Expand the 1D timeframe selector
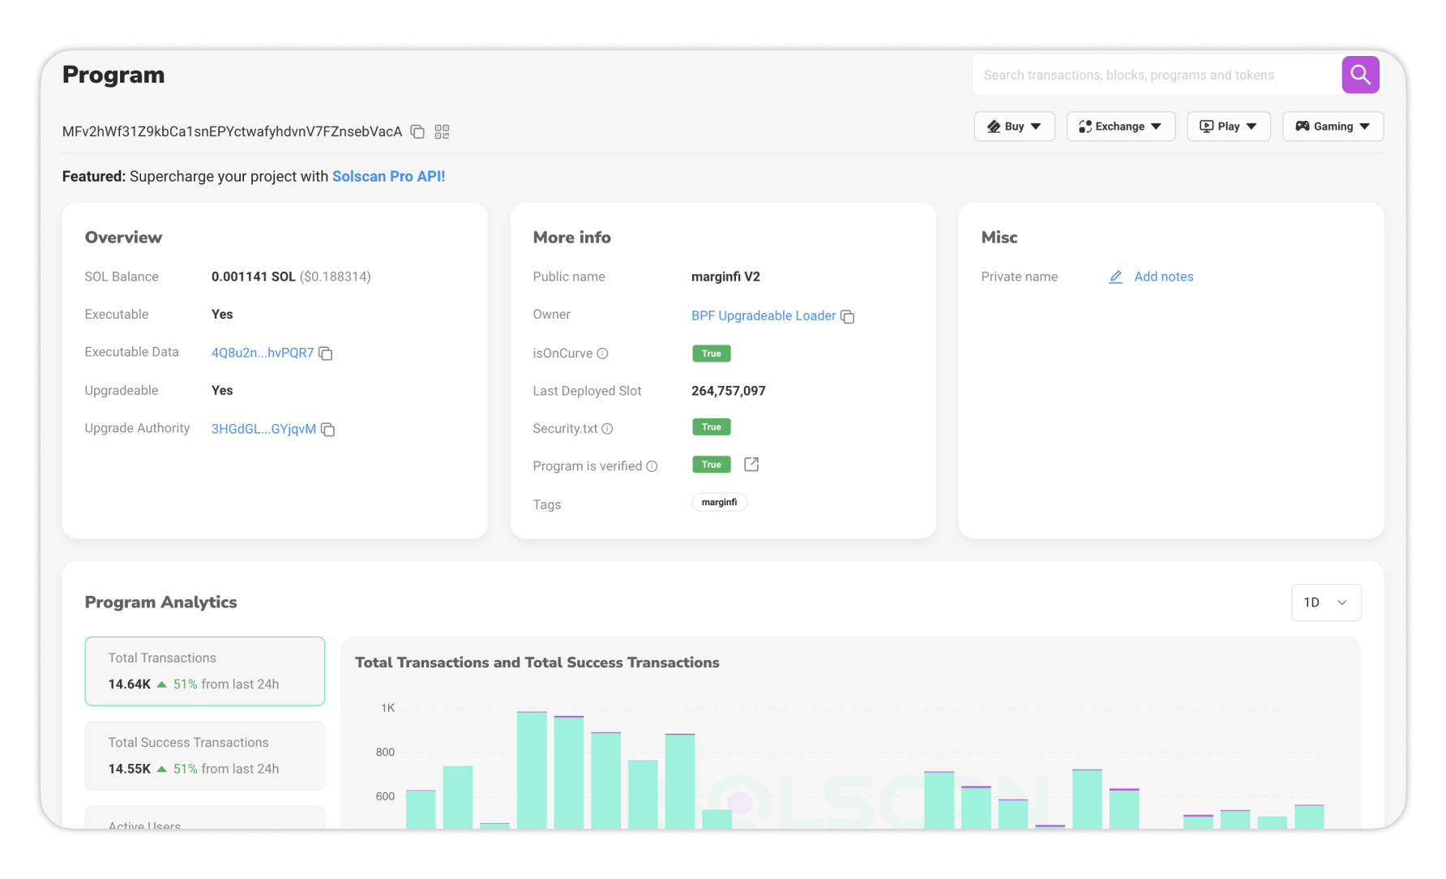Screen dimensions: 1446x879 pyautogui.click(x=1325, y=602)
